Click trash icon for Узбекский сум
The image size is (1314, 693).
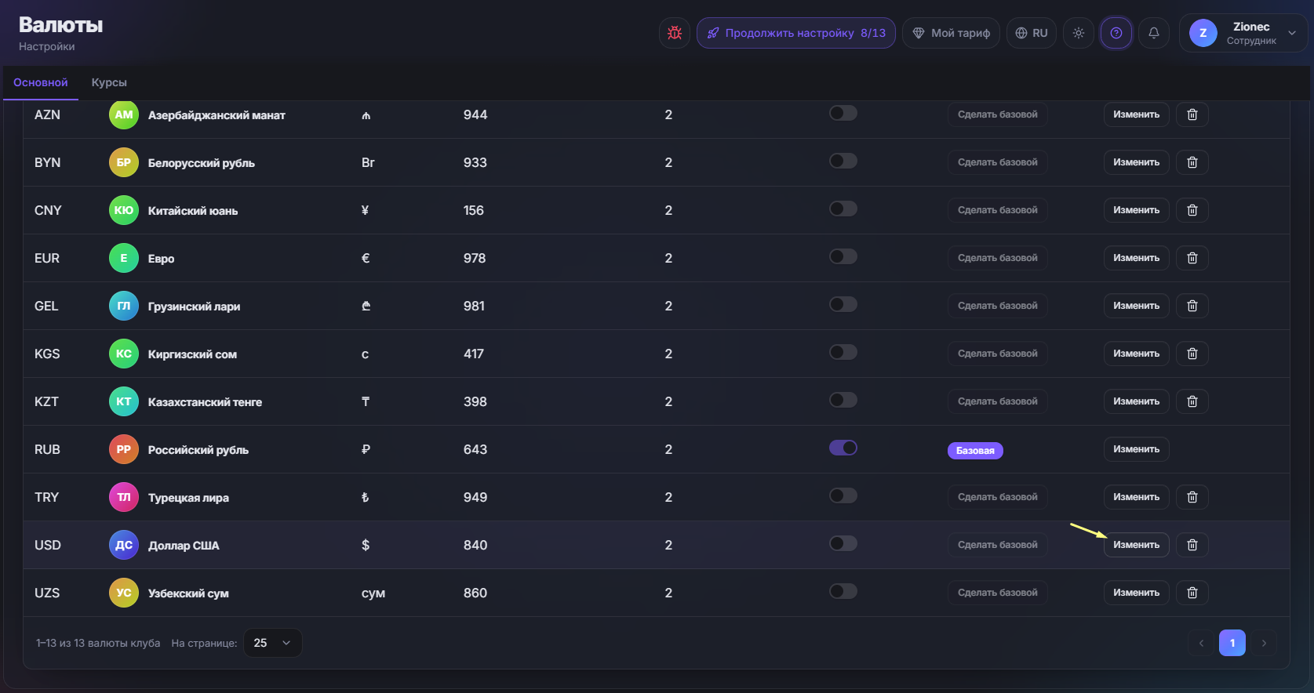pos(1192,593)
